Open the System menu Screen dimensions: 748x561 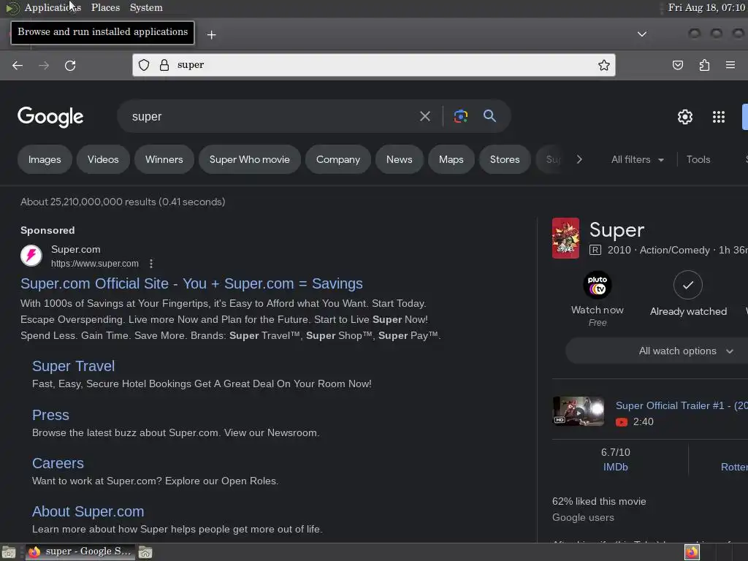pos(146,7)
